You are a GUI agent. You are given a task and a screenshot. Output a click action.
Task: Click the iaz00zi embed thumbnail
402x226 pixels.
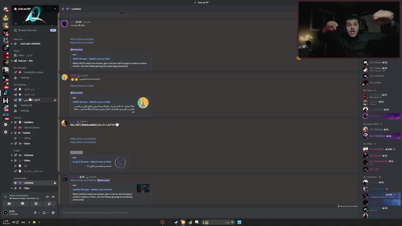[x=143, y=188]
